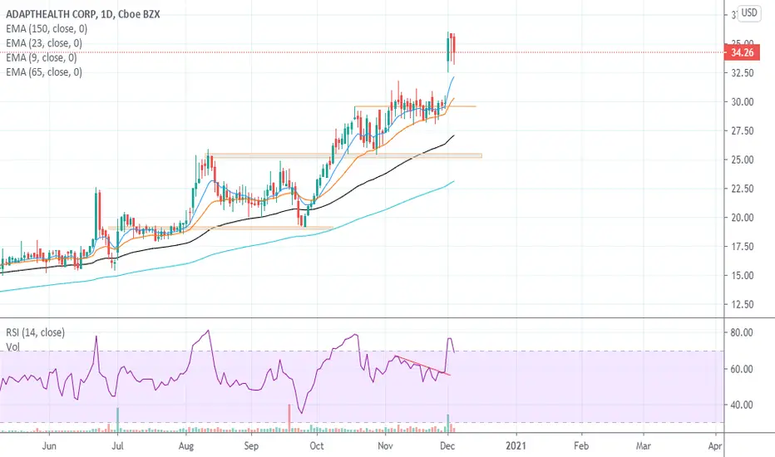This screenshot has height=457, width=775.
Task: Select the orange horizontal line near 29.50
Action: click(415, 106)
